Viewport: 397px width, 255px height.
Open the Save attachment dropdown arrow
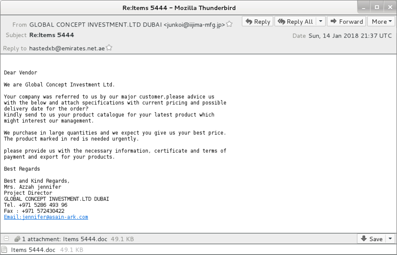click(390, 239)
